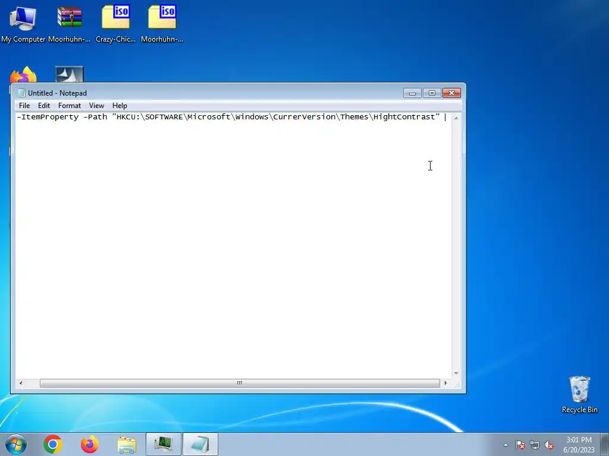Place cursor in the word CurrerVersion
609x456 pixels.
point(304,117)
